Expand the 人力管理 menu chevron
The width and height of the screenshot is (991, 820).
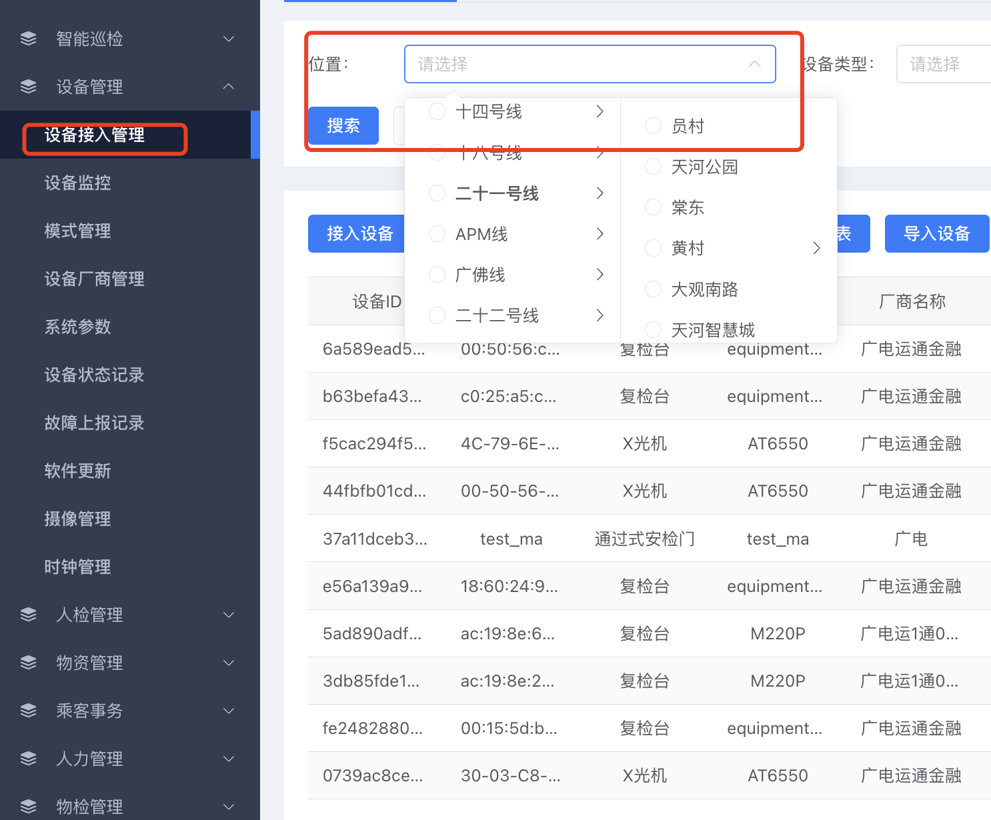229,759
